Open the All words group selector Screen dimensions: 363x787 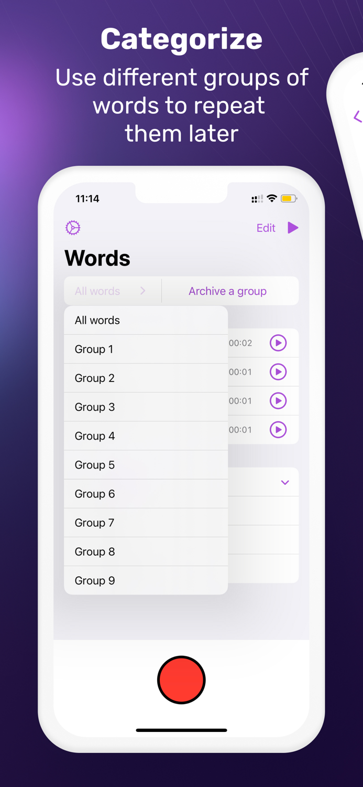[113, 291]
